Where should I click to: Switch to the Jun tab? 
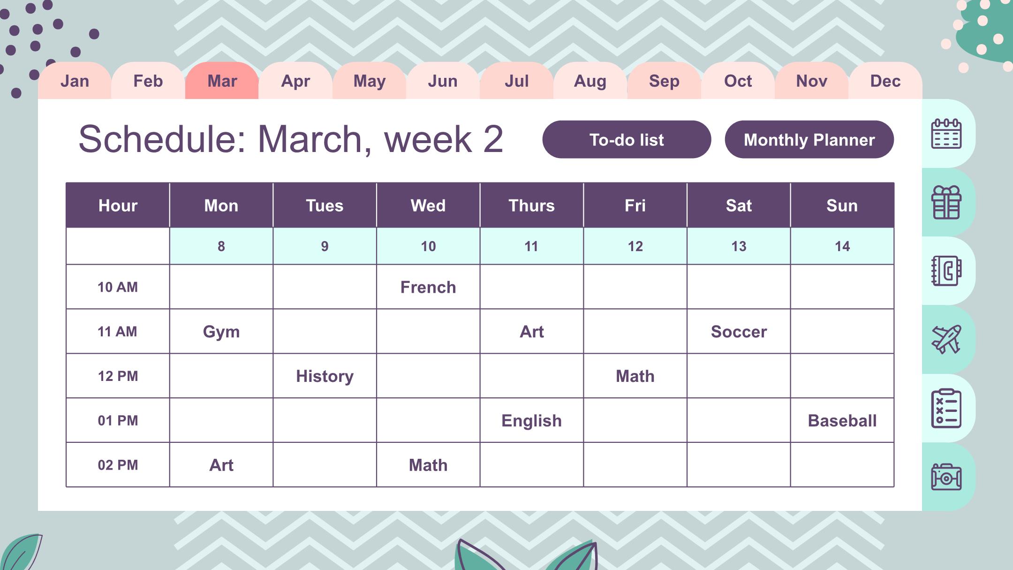click(x=443, y=81)
